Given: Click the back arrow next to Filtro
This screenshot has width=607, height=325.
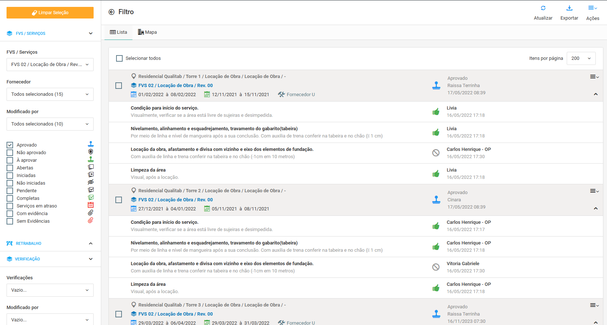Looking at the screenshot, I should (111, 12).
